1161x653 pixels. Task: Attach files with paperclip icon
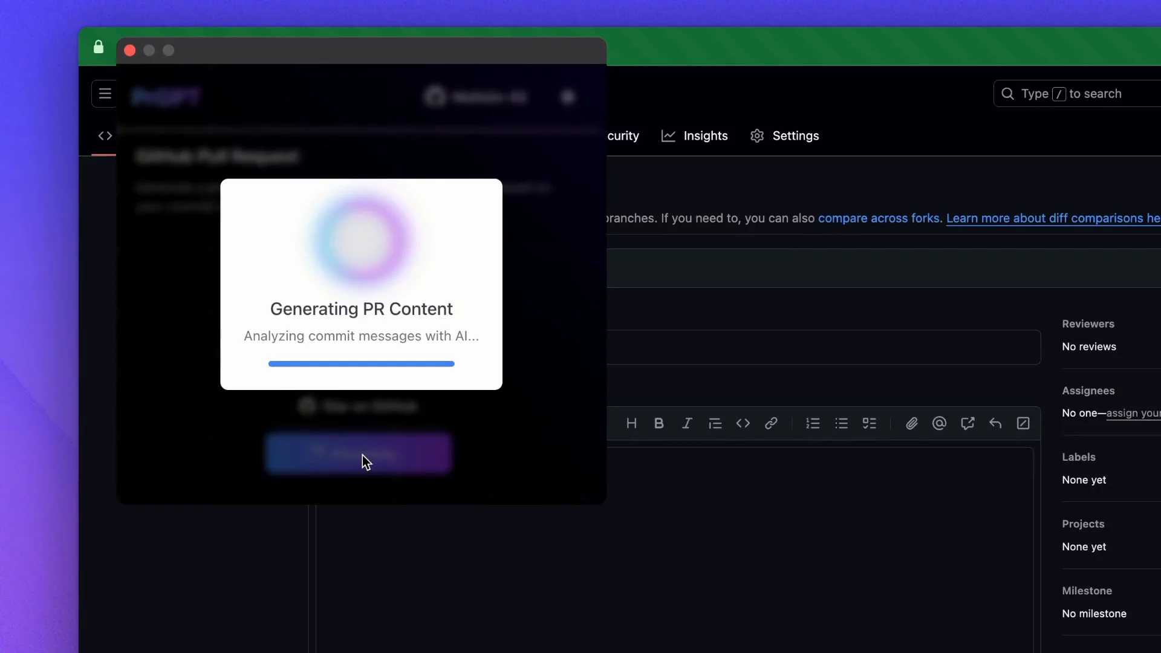click(911, 423)
